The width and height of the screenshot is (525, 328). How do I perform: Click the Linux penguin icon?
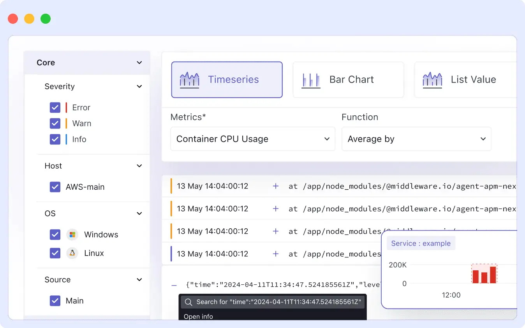click(x=72, y=253)
